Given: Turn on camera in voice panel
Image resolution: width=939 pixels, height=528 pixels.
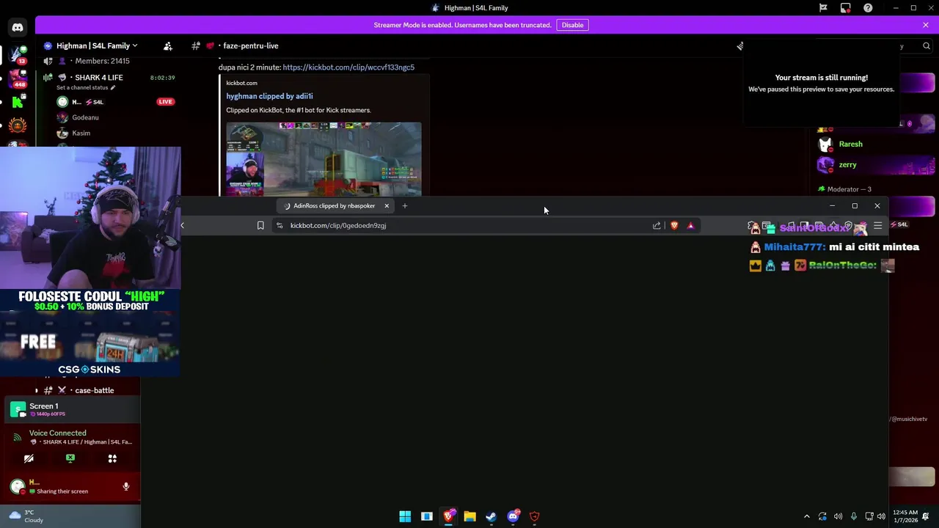Looking at the screenshot, I should tap(29, 458).
